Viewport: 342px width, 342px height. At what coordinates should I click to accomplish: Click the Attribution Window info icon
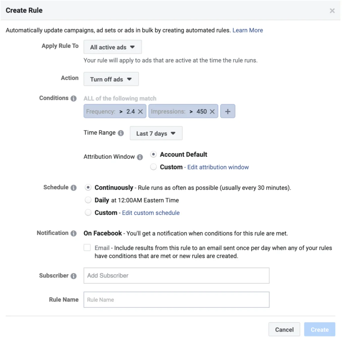pos(140,157)
